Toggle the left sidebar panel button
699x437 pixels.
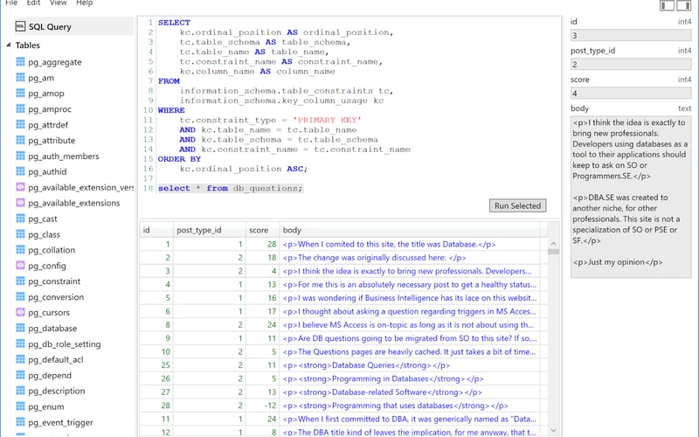(x=667, y=5)
